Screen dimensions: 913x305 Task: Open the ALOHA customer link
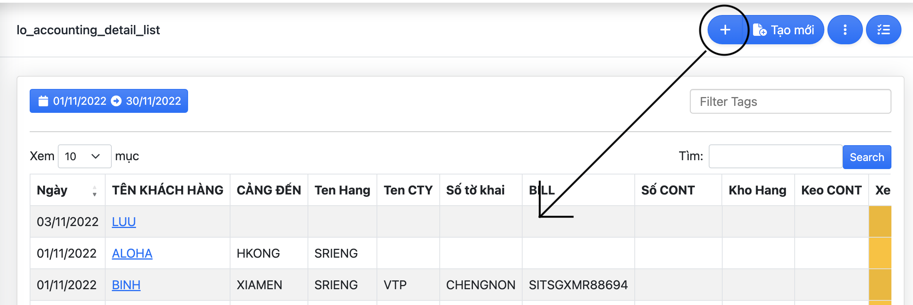pyautogui.click(x=132, y=253)
